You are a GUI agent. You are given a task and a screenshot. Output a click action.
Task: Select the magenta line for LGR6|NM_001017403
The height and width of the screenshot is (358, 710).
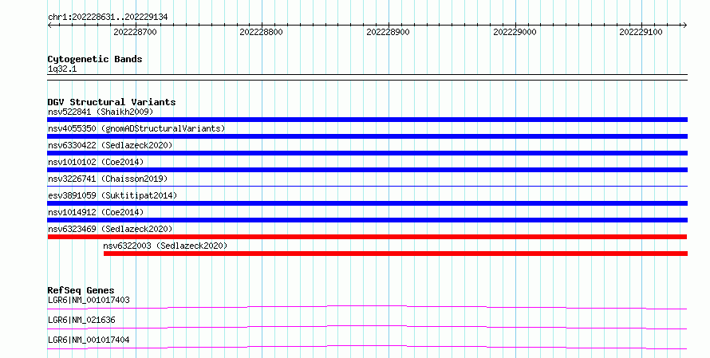[367, 307]
